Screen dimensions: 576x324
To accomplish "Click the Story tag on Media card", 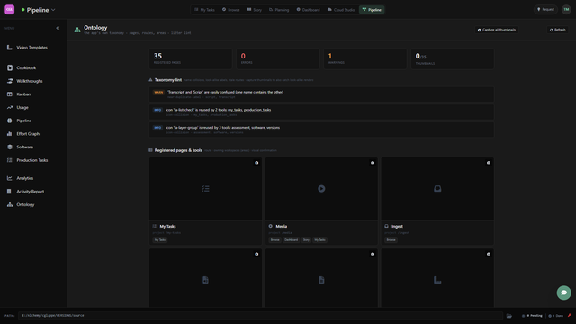I will (306, 240).
